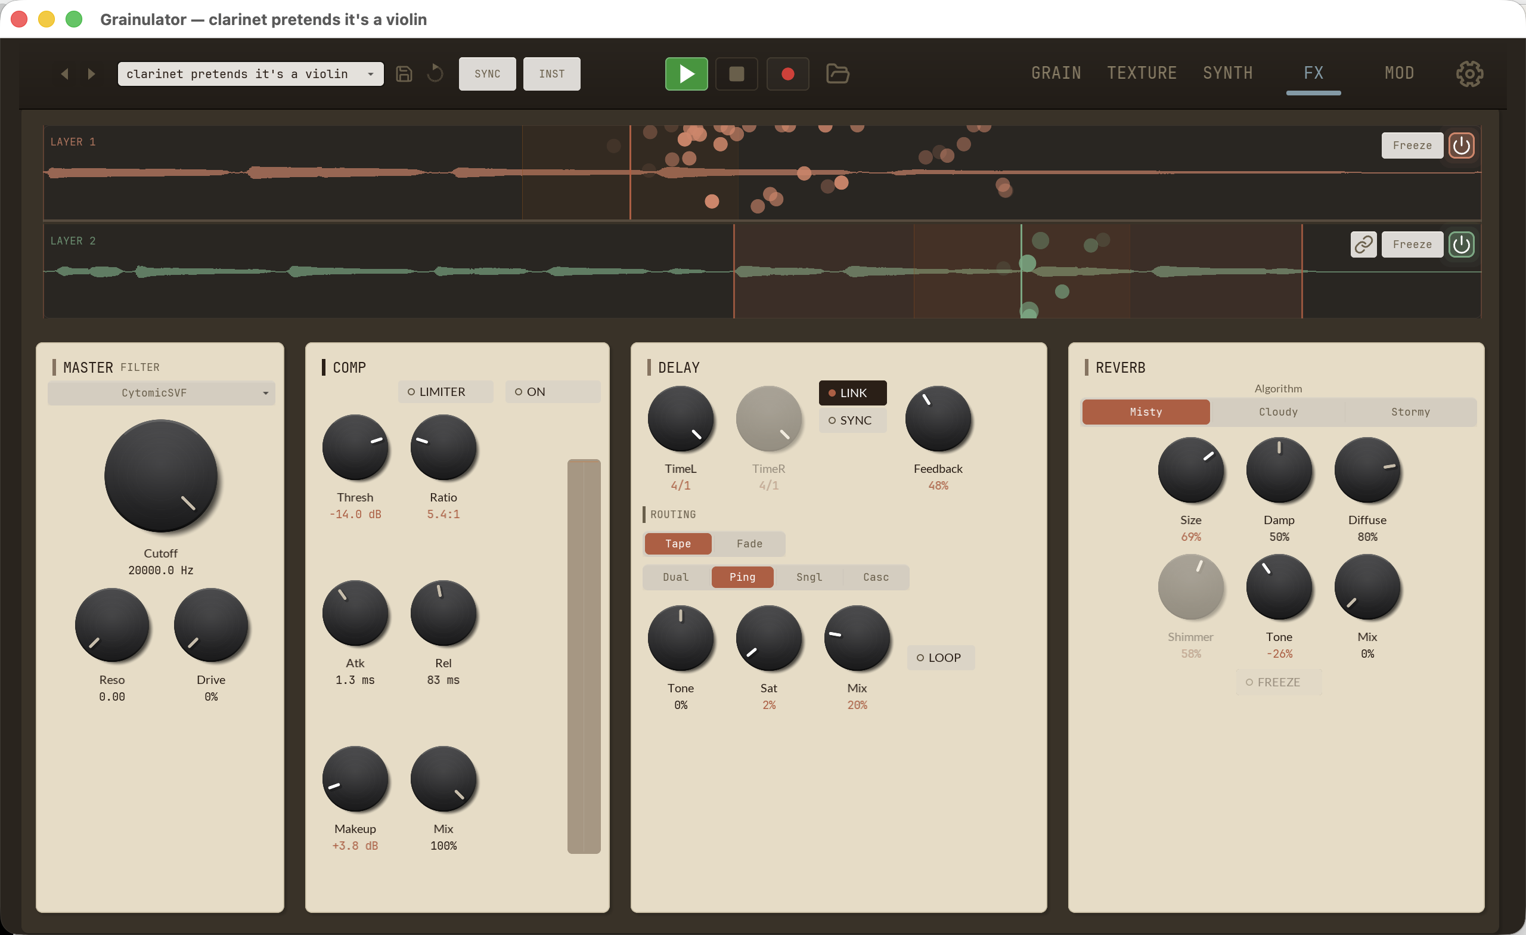This screenshot has width=1526, height=935.
Task: Switch to the TEXTURE tab
Action: [1142, 73]
